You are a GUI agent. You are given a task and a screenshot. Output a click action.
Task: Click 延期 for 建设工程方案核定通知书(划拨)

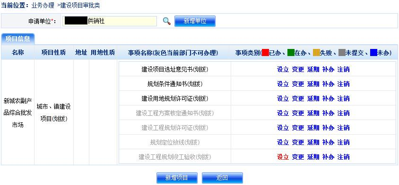tap(313, 113)
